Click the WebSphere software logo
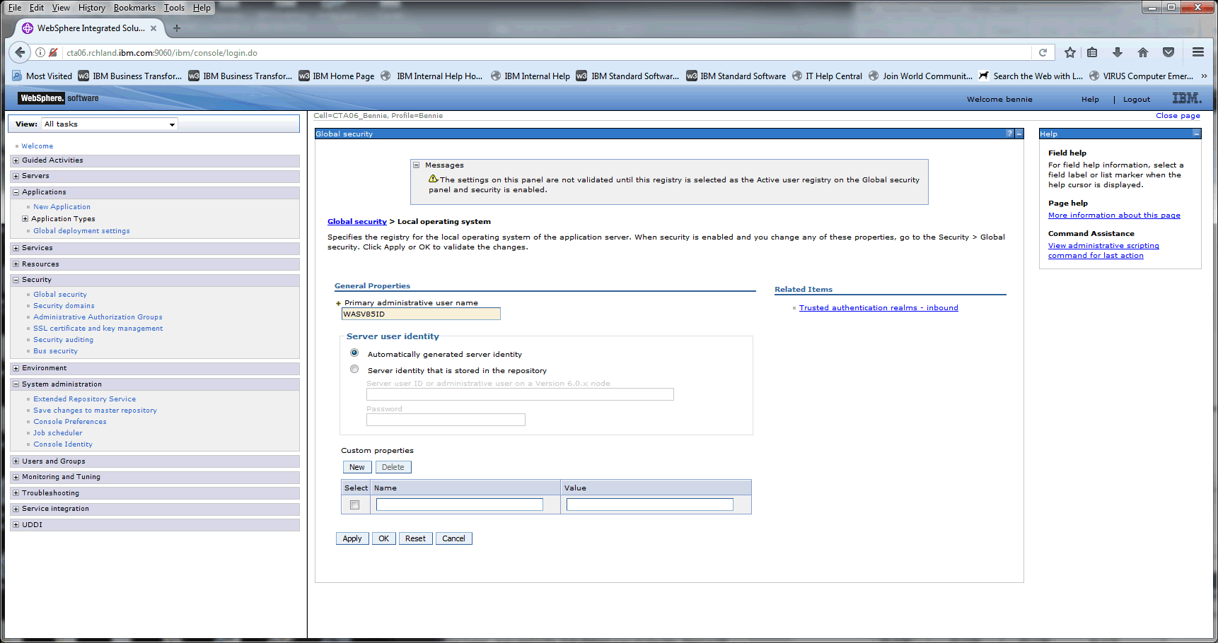The width and height of the screenshot is (1218, 643). point(59,98)
